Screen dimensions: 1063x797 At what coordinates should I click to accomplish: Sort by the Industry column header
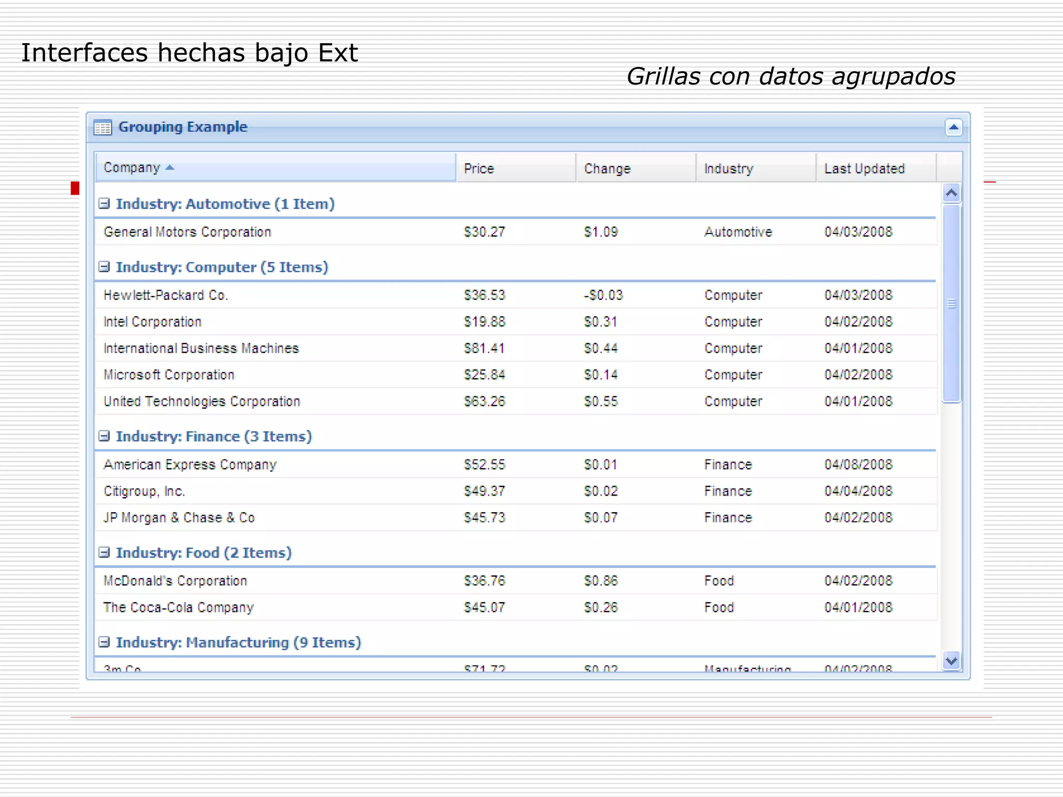[x=756, y=168]
